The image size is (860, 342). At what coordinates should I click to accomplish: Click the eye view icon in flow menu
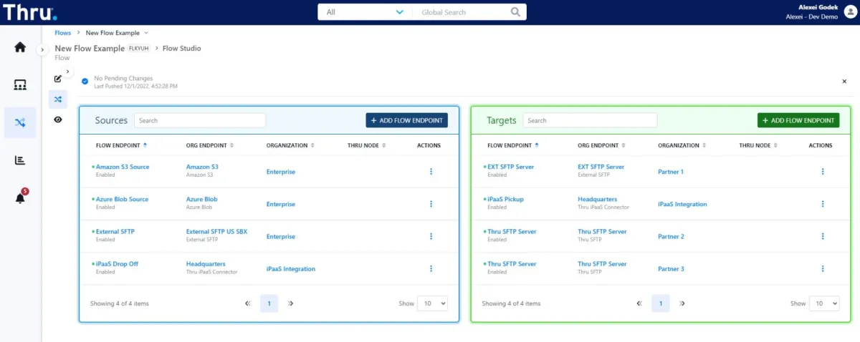(58, 120)
